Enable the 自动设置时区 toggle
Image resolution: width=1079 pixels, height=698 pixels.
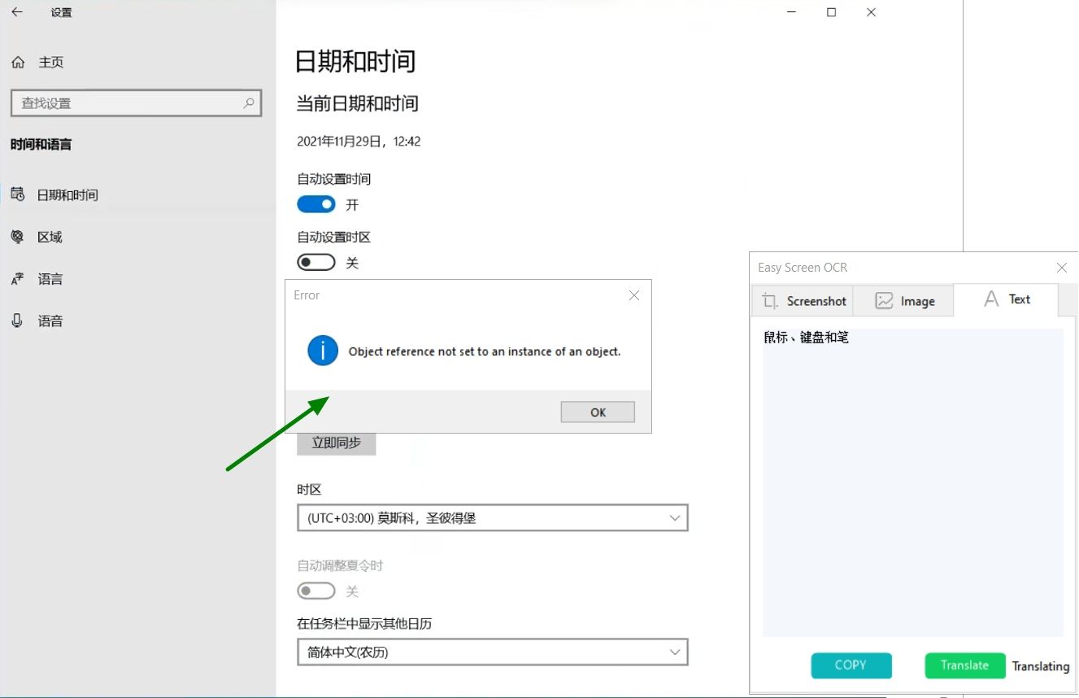point(316,263)
